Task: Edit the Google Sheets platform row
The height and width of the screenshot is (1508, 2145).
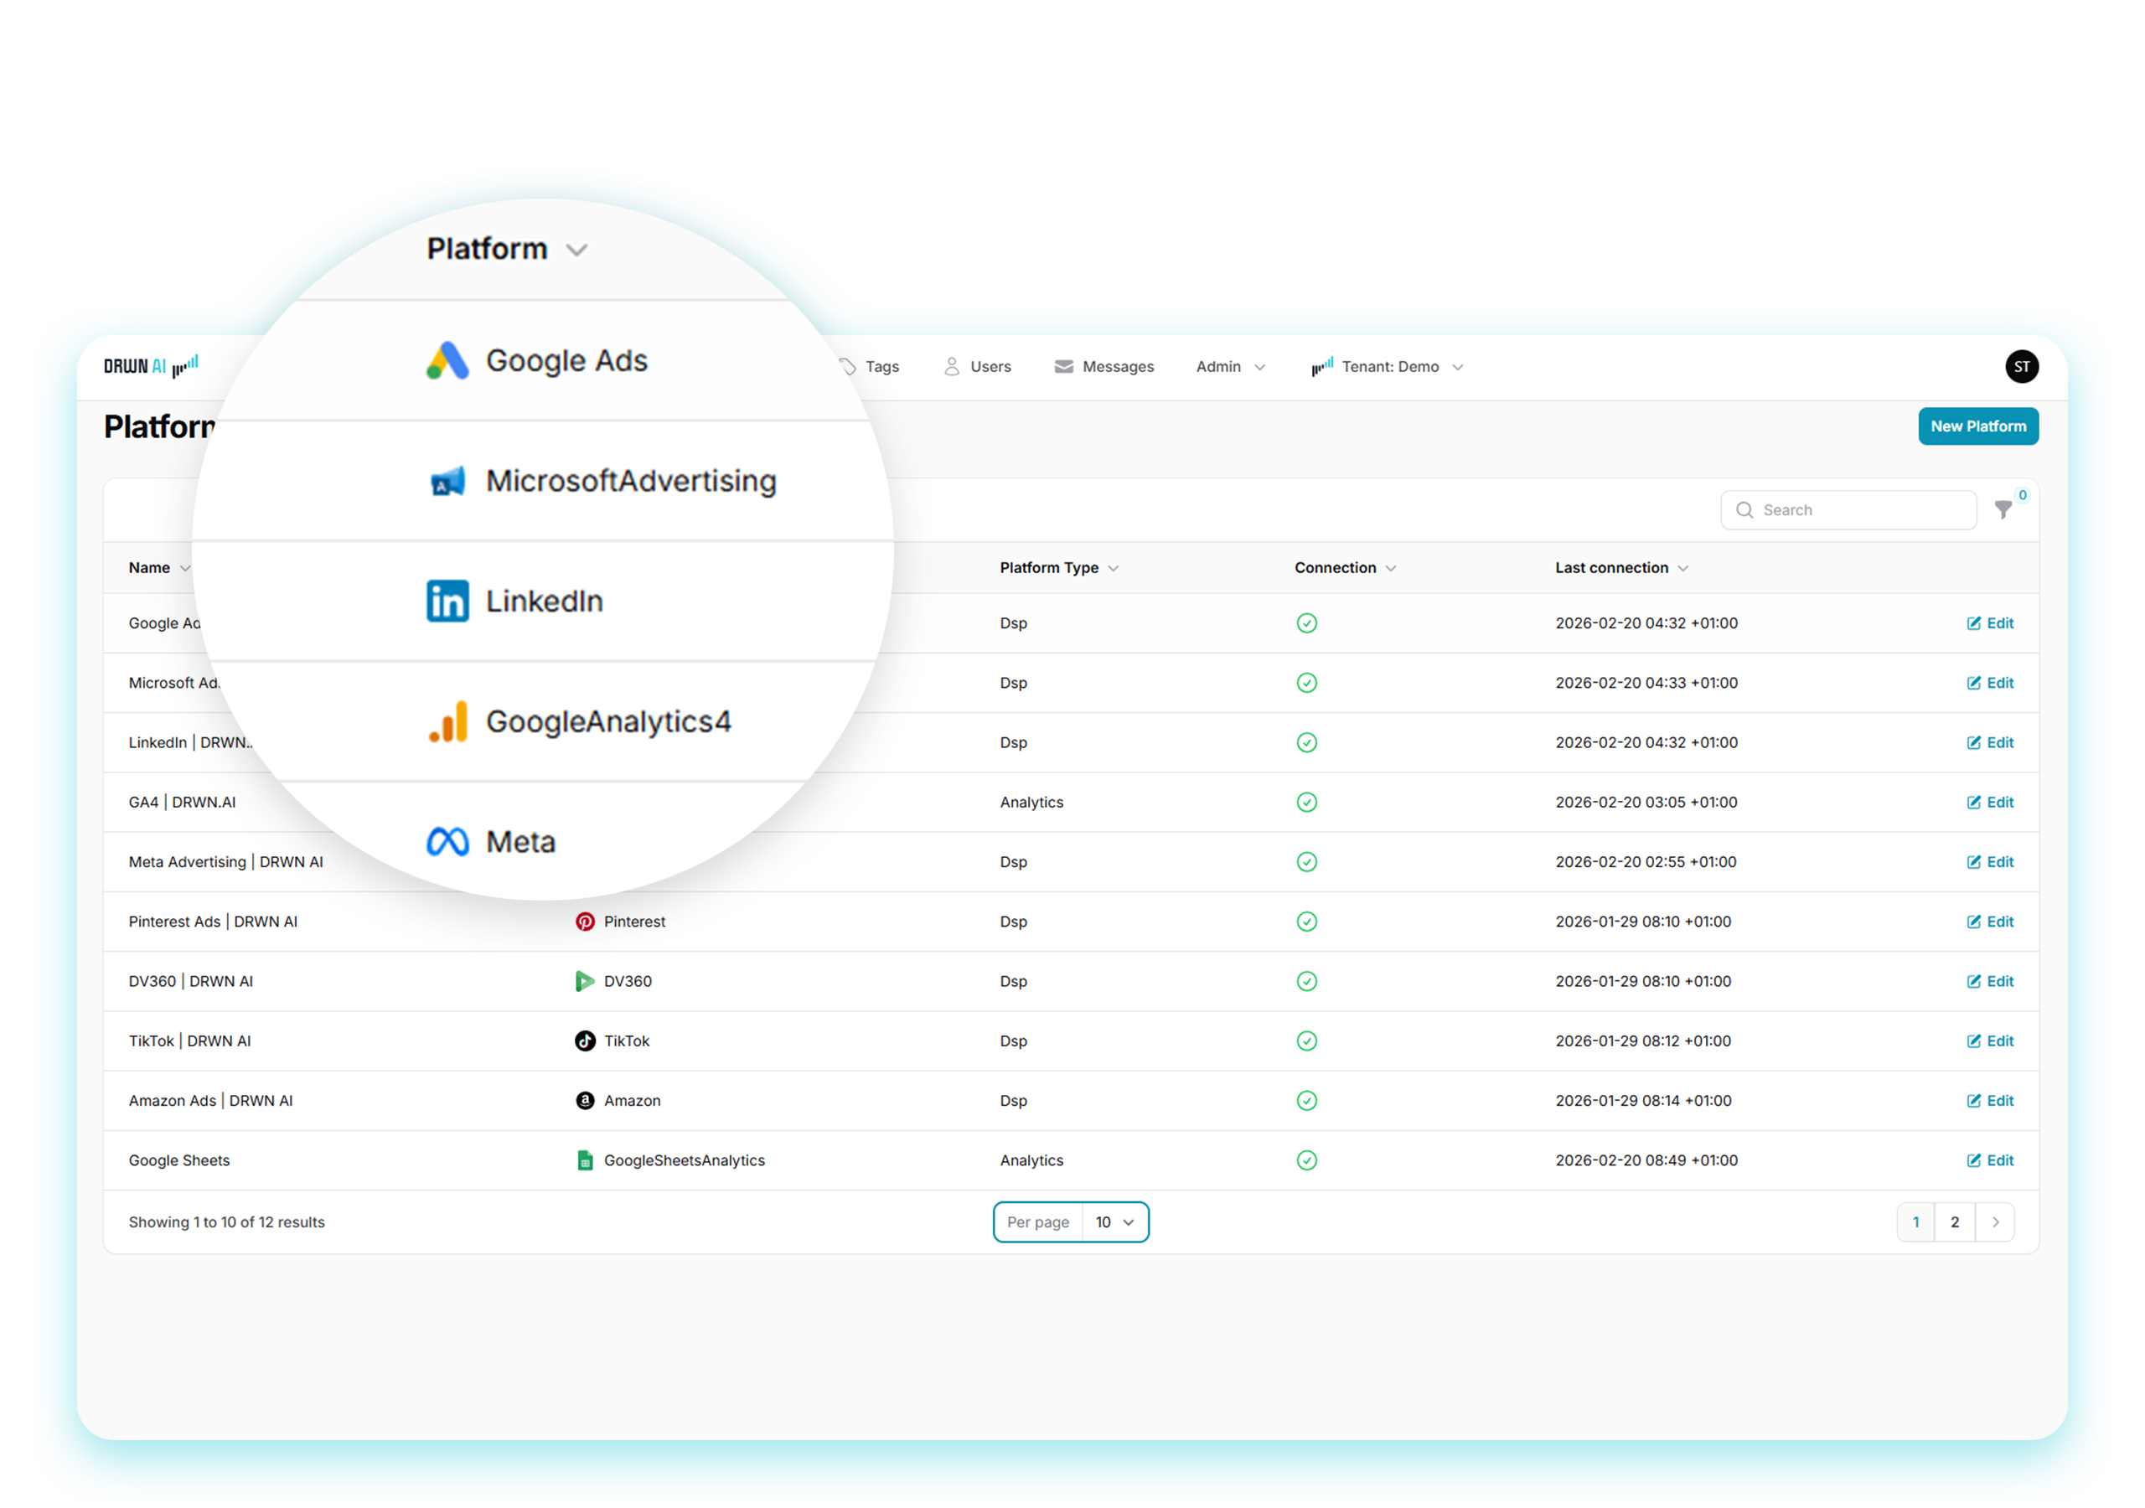Action: 1990,1160
